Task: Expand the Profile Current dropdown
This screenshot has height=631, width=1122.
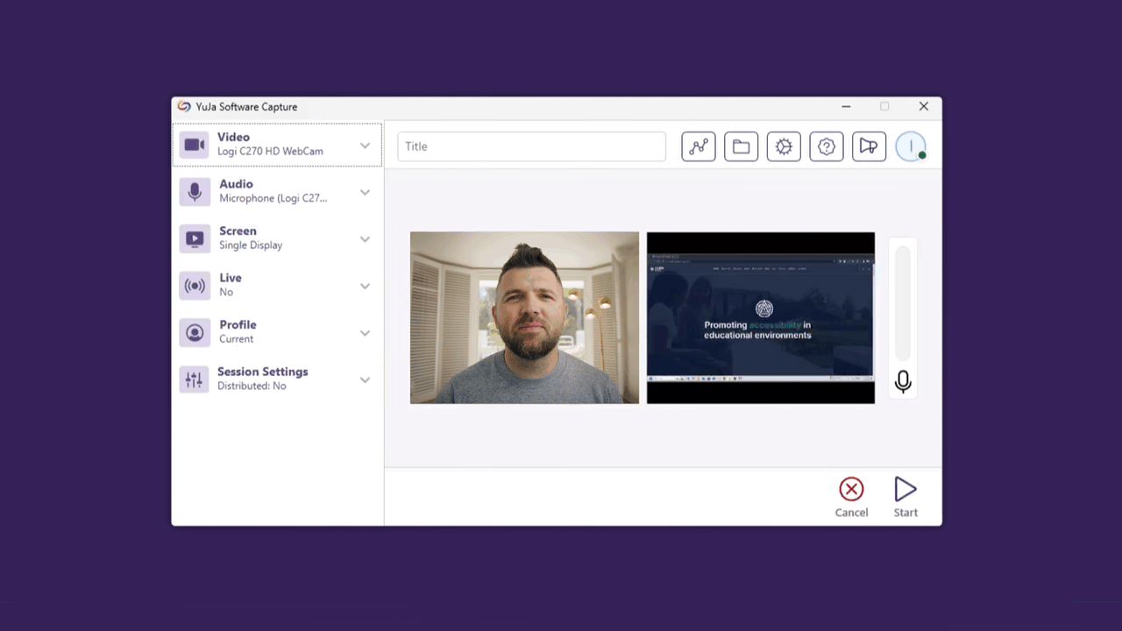Action: (x=365, y=332)
